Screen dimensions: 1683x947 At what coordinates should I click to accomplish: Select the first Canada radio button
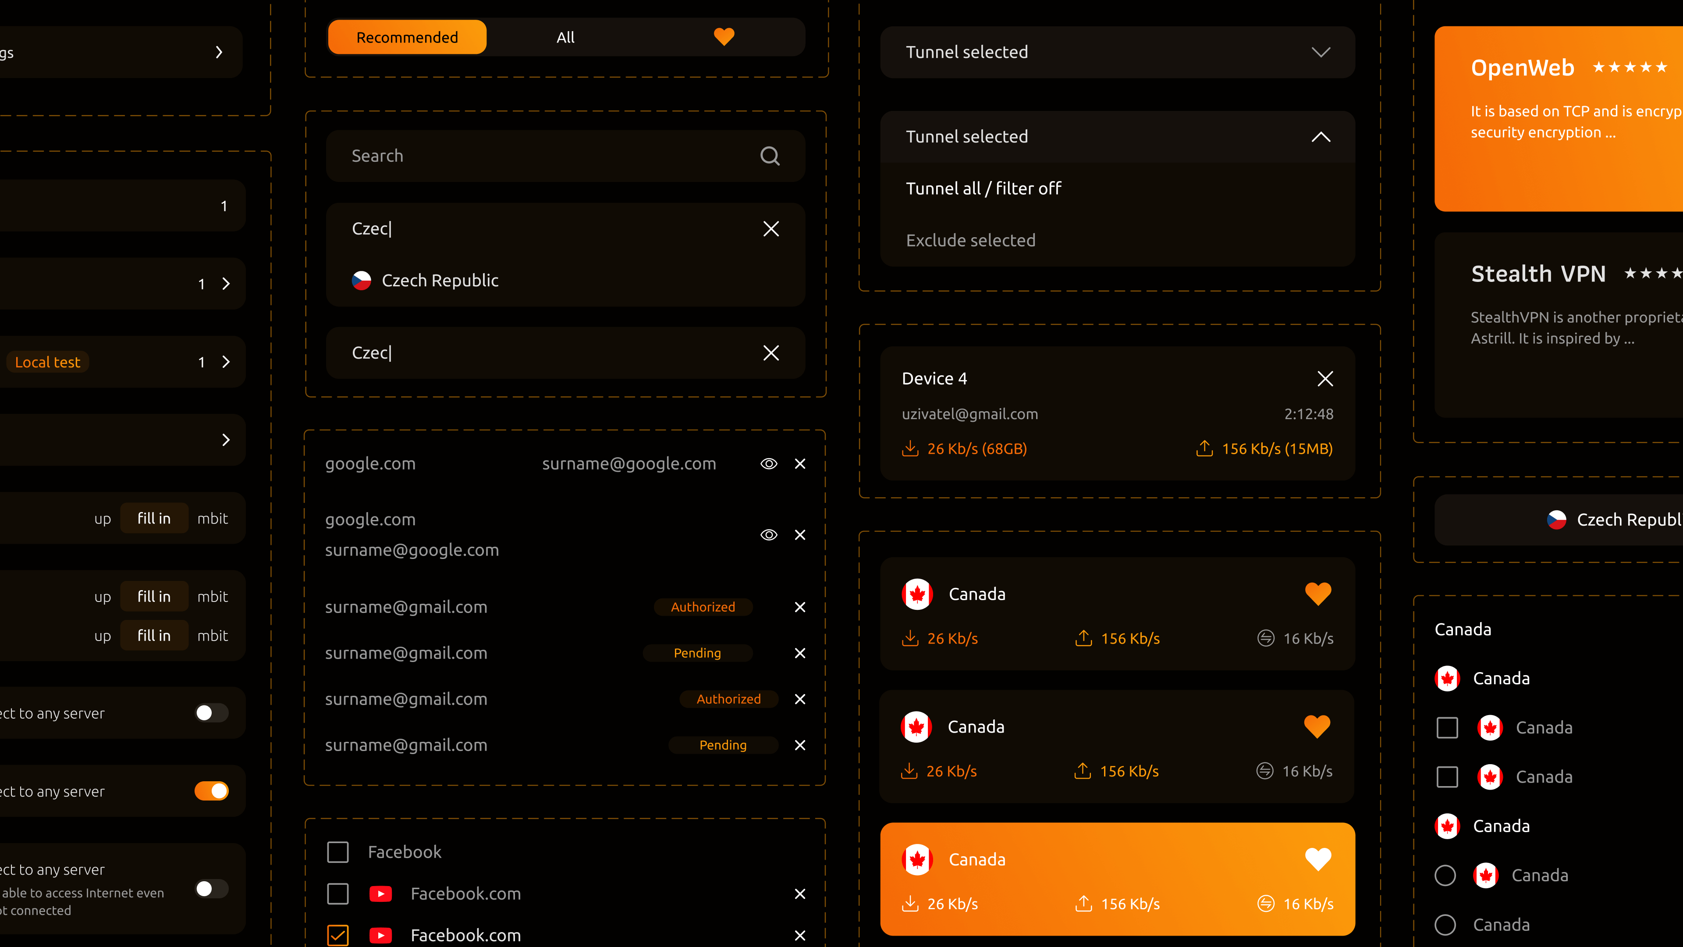1445,875
